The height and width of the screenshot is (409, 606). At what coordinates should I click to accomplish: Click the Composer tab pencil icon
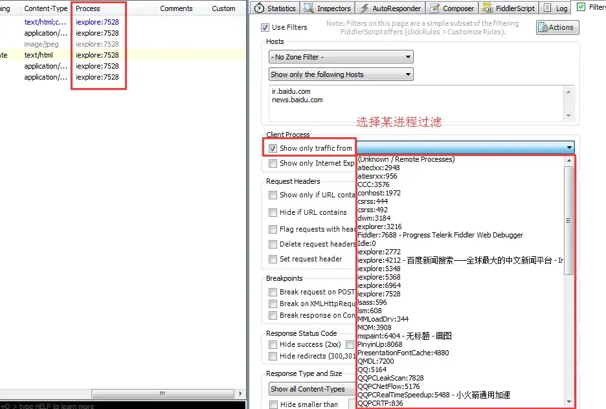click(x=434, y=8)
